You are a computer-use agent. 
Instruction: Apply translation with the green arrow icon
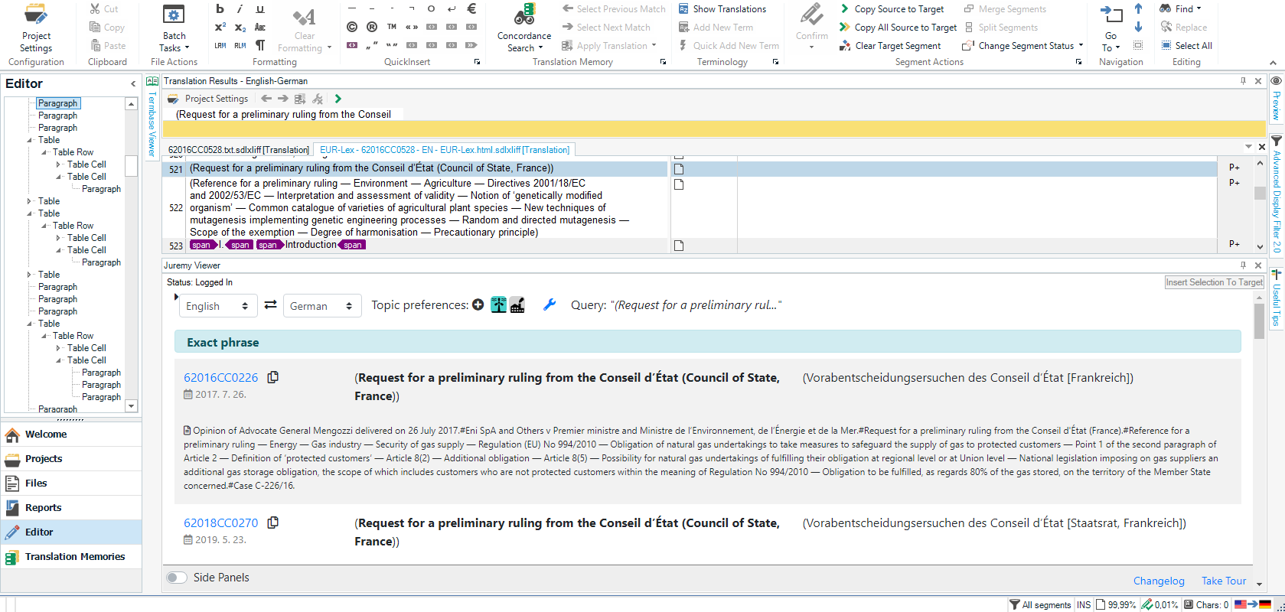338,99
